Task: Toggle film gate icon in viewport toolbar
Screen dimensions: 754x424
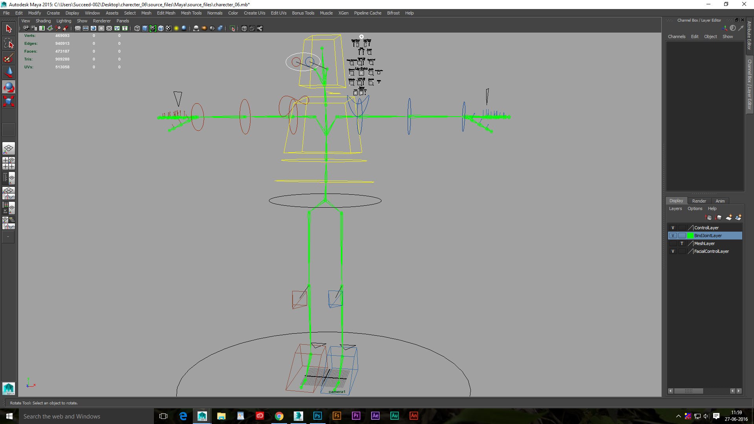Action: (x=86, y=28)
